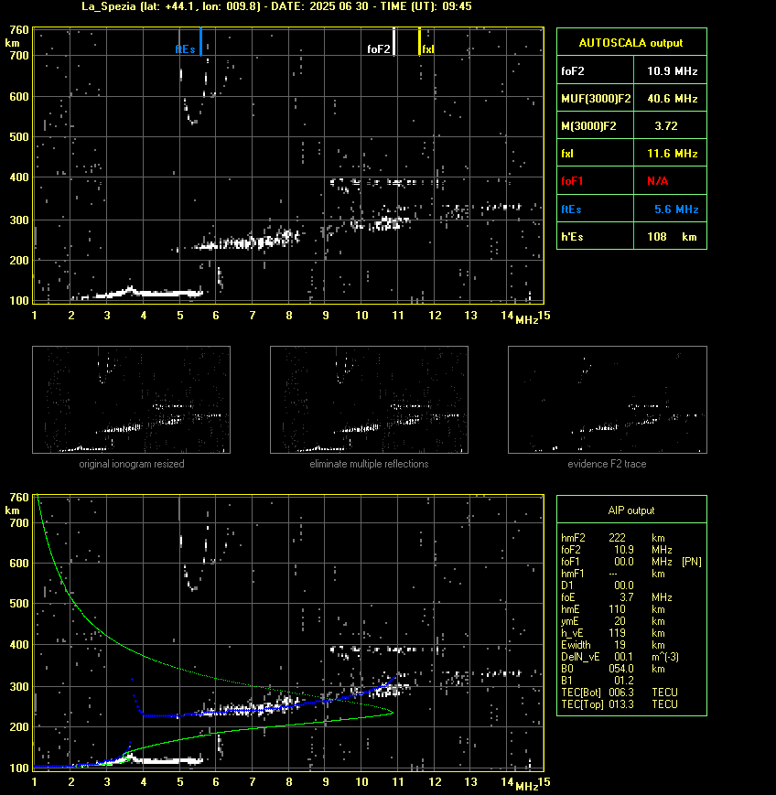Click the original ionogram resized caption
The height and width of the screenshot is (795, 776).
click(x=132, y=464)
